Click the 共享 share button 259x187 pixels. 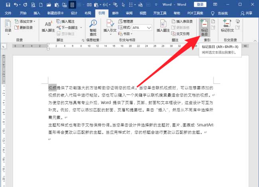(x=246, y=13)
